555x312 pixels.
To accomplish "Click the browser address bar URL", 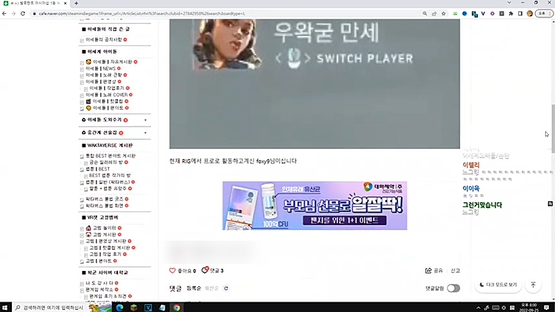I will click(142, 13).
